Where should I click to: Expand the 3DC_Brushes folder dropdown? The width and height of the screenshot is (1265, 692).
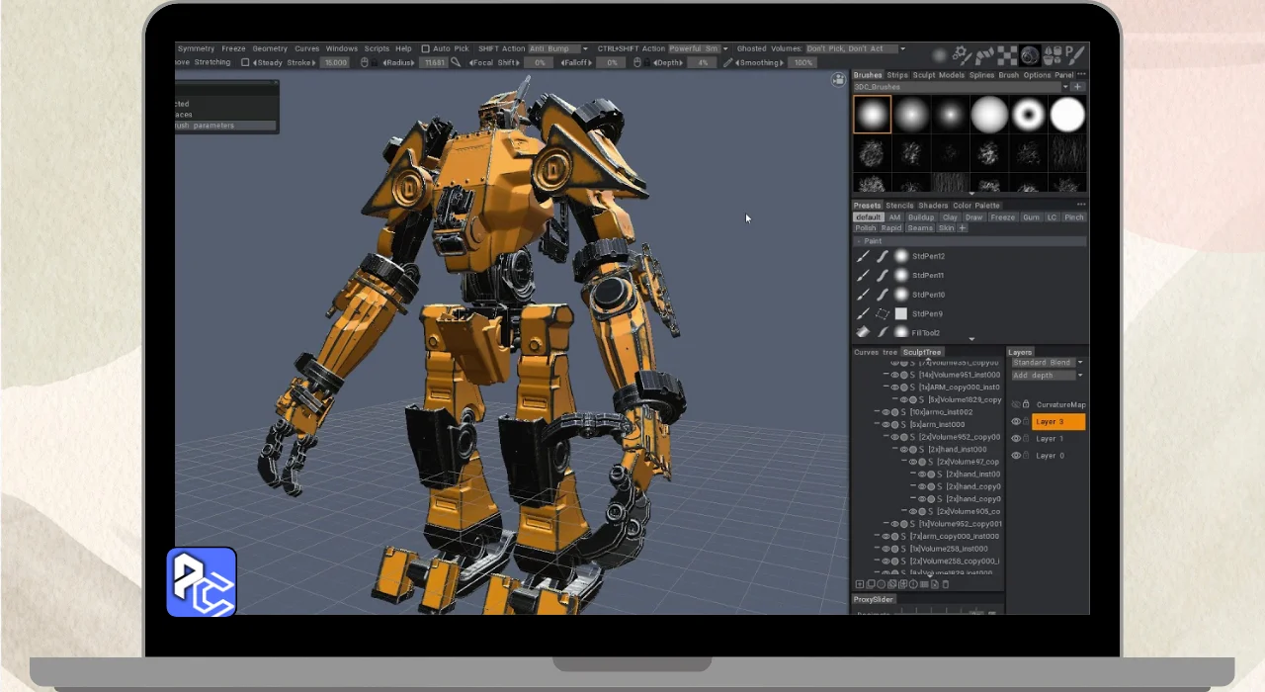(x=1064, y=87)
